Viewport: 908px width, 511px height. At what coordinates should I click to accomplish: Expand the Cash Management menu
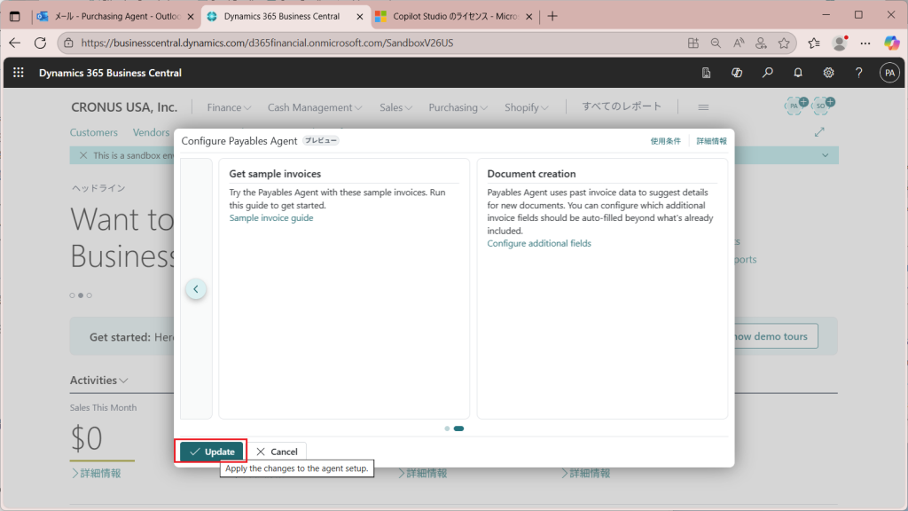[x=315, y=107]
